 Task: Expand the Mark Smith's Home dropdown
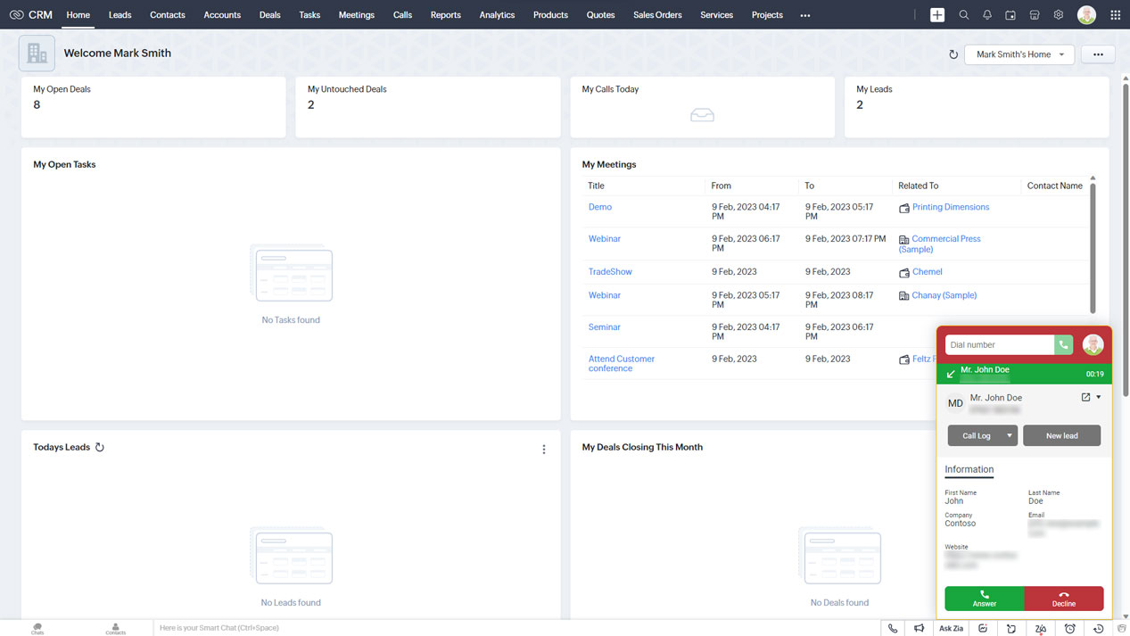click(1019, 54)
